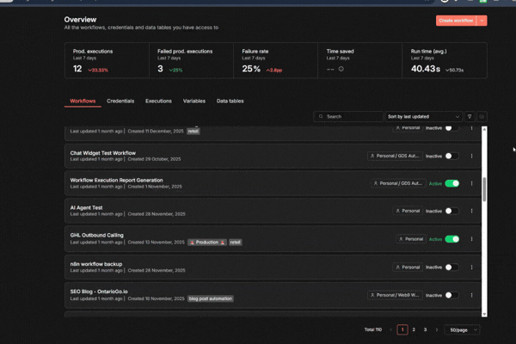Activate SEO Blog - OntarioGo.io switch
The width and height of the screenshot is (516, 344).
pos(451,295)
